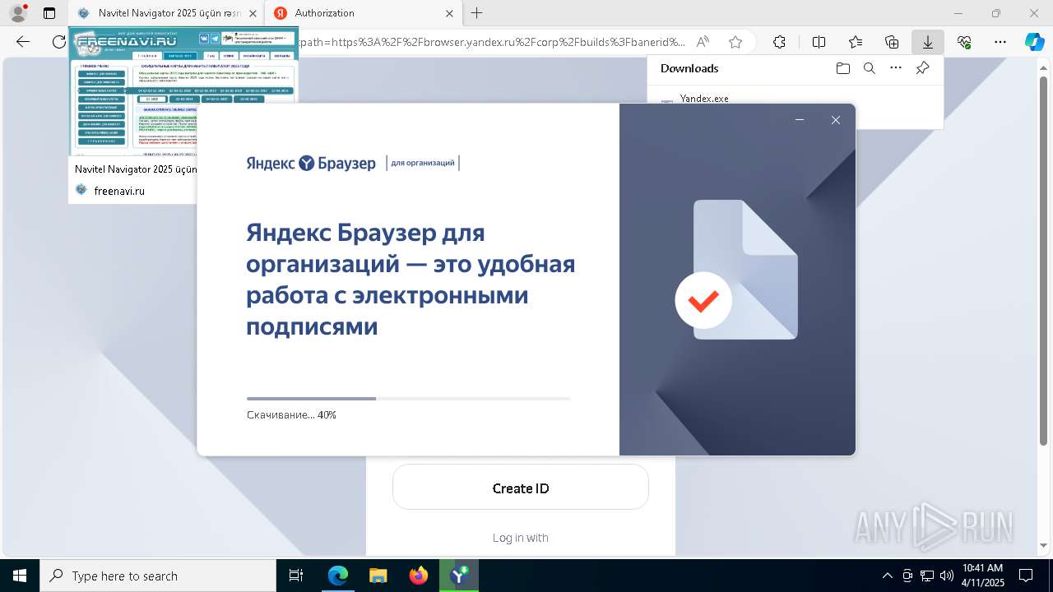Click the freenavi.ru tab preview thumbnail
The image size is (1053, 592).
[183, 92]
